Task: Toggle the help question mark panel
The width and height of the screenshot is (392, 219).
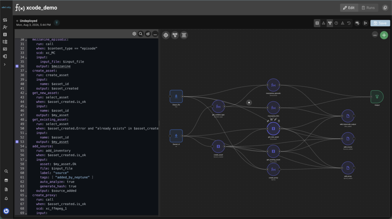Action: (x=336, y=23)
